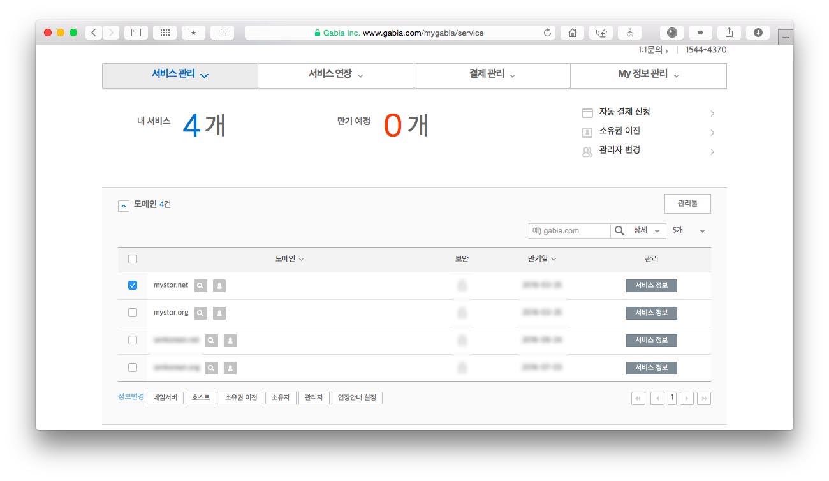Collapse the 도메인 4건 section

pyautogui.click(x=124, y=205)
